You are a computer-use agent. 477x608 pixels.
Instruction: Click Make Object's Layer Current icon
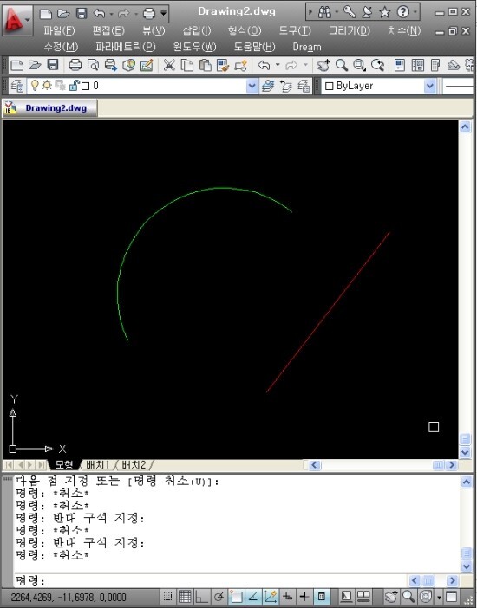click(268, 86)
